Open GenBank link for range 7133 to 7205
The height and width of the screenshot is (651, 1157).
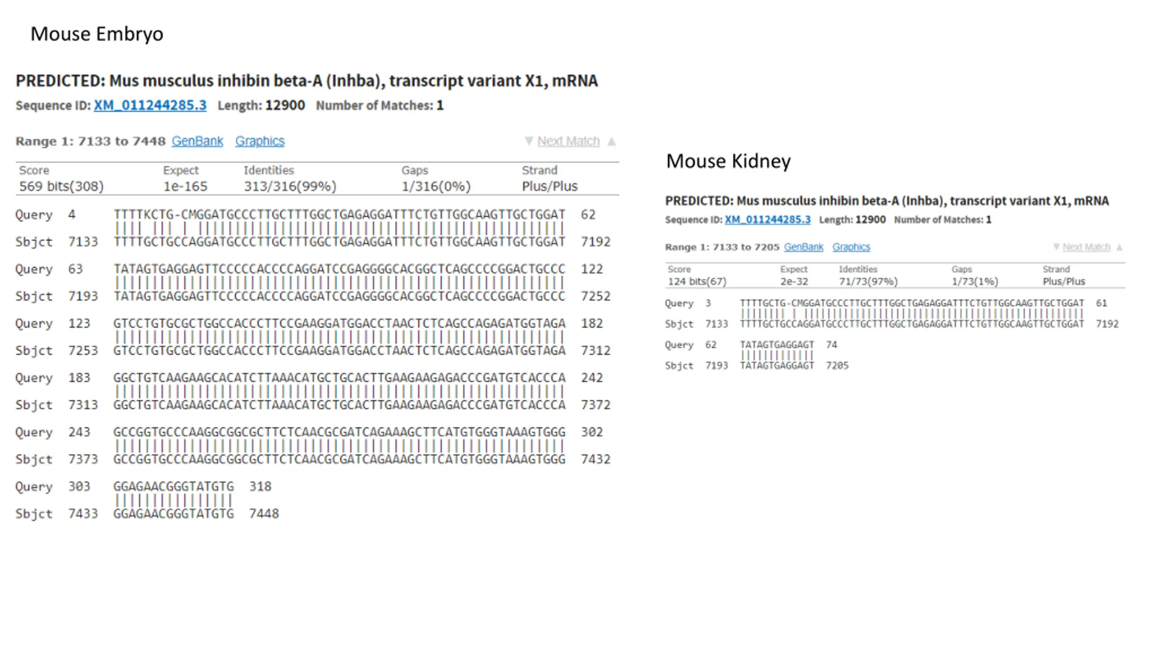click(804, 247)
